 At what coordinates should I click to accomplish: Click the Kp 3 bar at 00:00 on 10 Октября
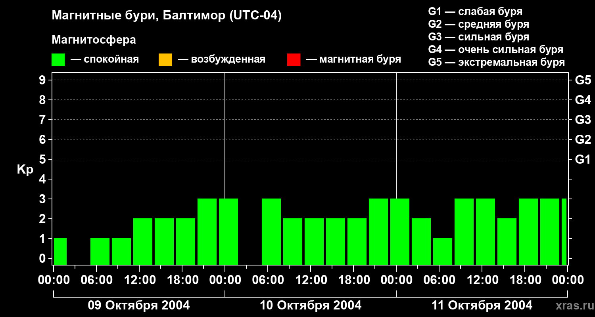[x=228, y=231]
